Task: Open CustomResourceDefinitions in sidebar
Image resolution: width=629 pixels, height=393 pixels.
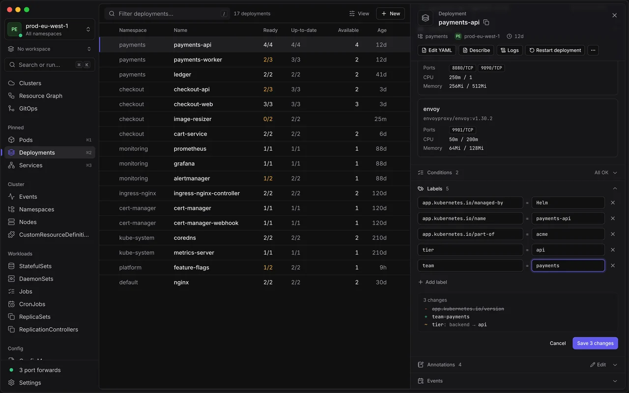Action: tap(49, 235)
